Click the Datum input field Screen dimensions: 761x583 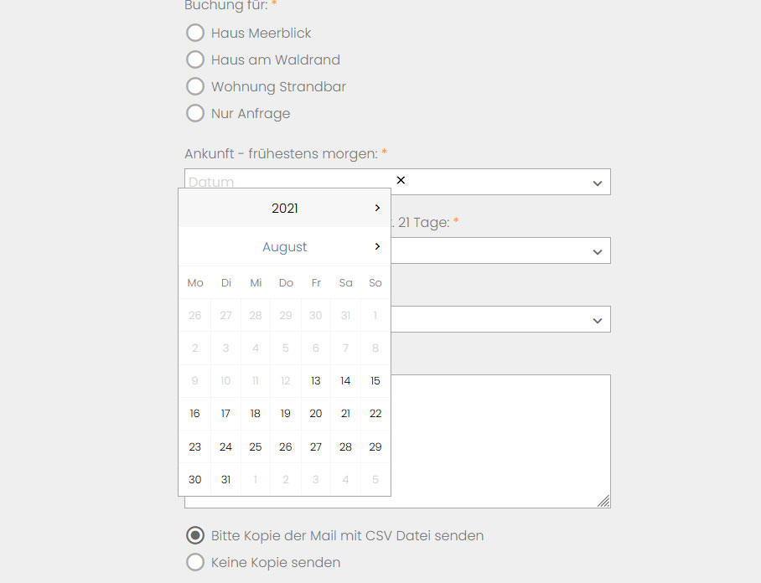[x=285, y=182]
